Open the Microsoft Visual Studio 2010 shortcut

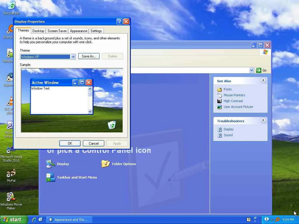[x=11, y=154]
